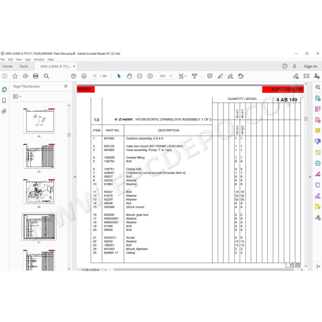Open the Sign document tool
Image resolution: width=322 pixels, height=322 pixels.
pyautogui.click(x=230, y=76)
